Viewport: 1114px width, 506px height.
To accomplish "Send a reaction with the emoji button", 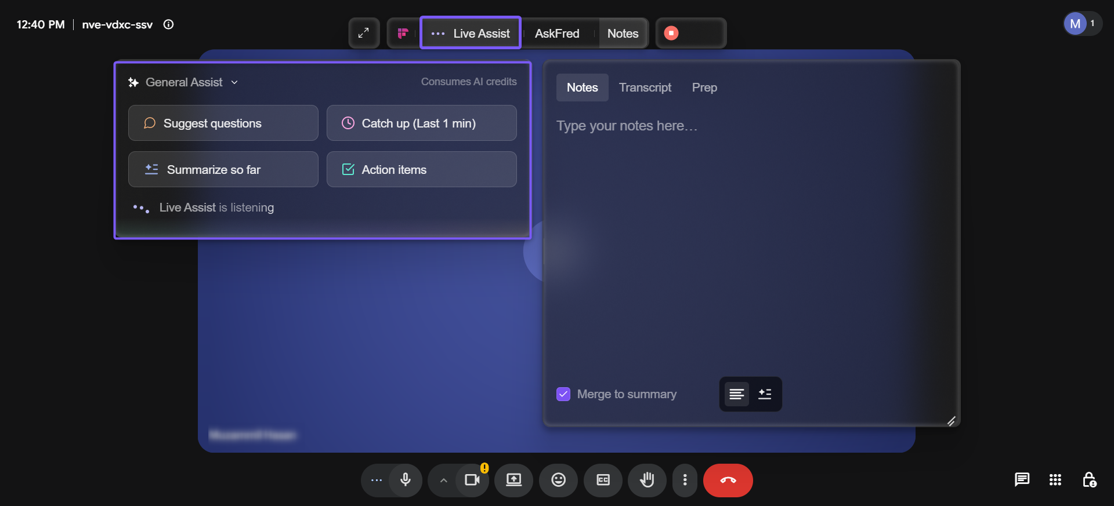I will (558, 480).
